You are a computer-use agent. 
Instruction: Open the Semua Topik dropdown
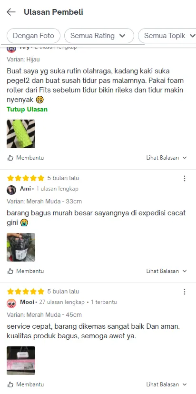tap(167, 36)
